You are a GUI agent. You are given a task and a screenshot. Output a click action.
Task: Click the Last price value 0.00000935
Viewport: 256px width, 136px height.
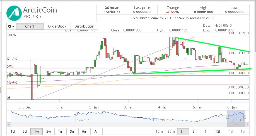coord(142,12)
